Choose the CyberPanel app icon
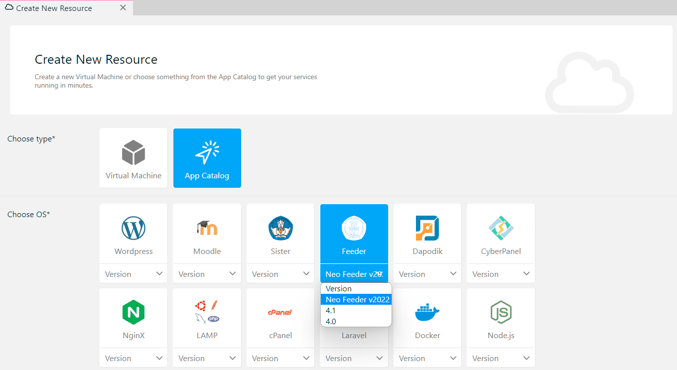 501,229
